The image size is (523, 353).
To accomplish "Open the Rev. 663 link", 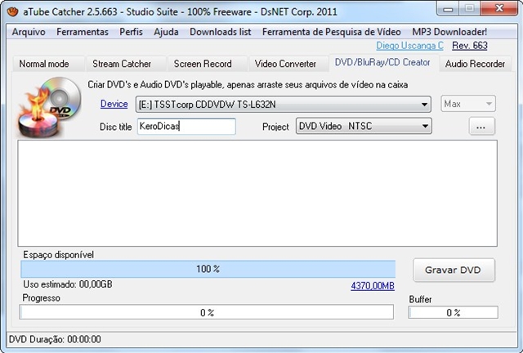I will [470, 46].
